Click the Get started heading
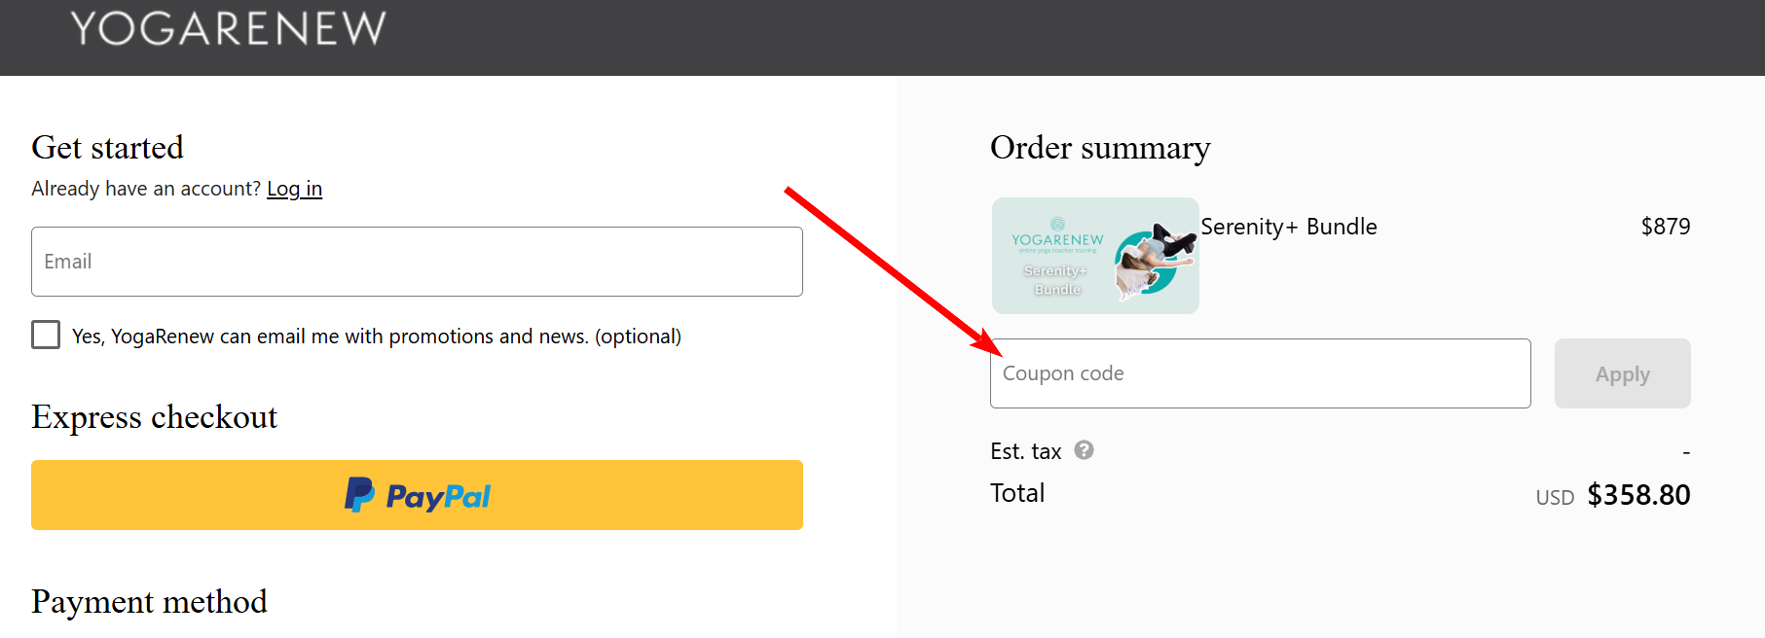 pos(107,147)
